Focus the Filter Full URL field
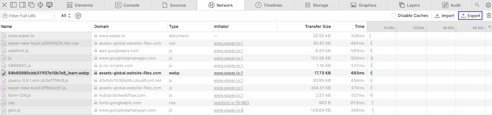The image size is (492, 115). [x=28, y=16]
